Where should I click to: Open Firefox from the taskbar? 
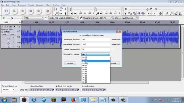click(x=73, y=100)
